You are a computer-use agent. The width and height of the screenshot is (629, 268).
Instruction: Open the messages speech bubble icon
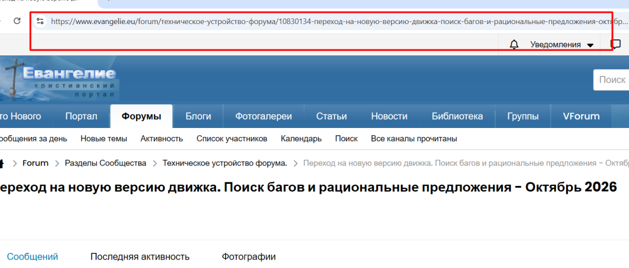[x=616, y=44]
